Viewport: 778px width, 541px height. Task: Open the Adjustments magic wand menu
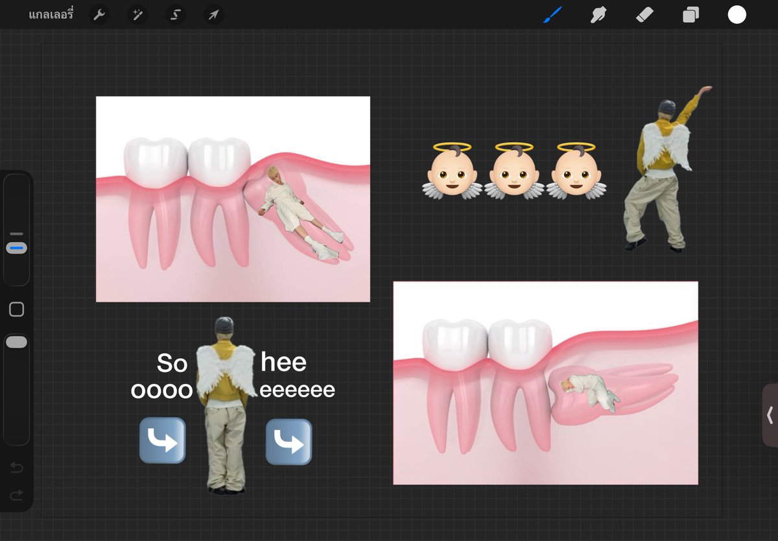click(x=137, y=14)
